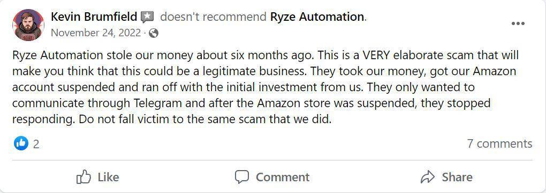
Task: View who reacted via the count 2
Action: [36, 144]
